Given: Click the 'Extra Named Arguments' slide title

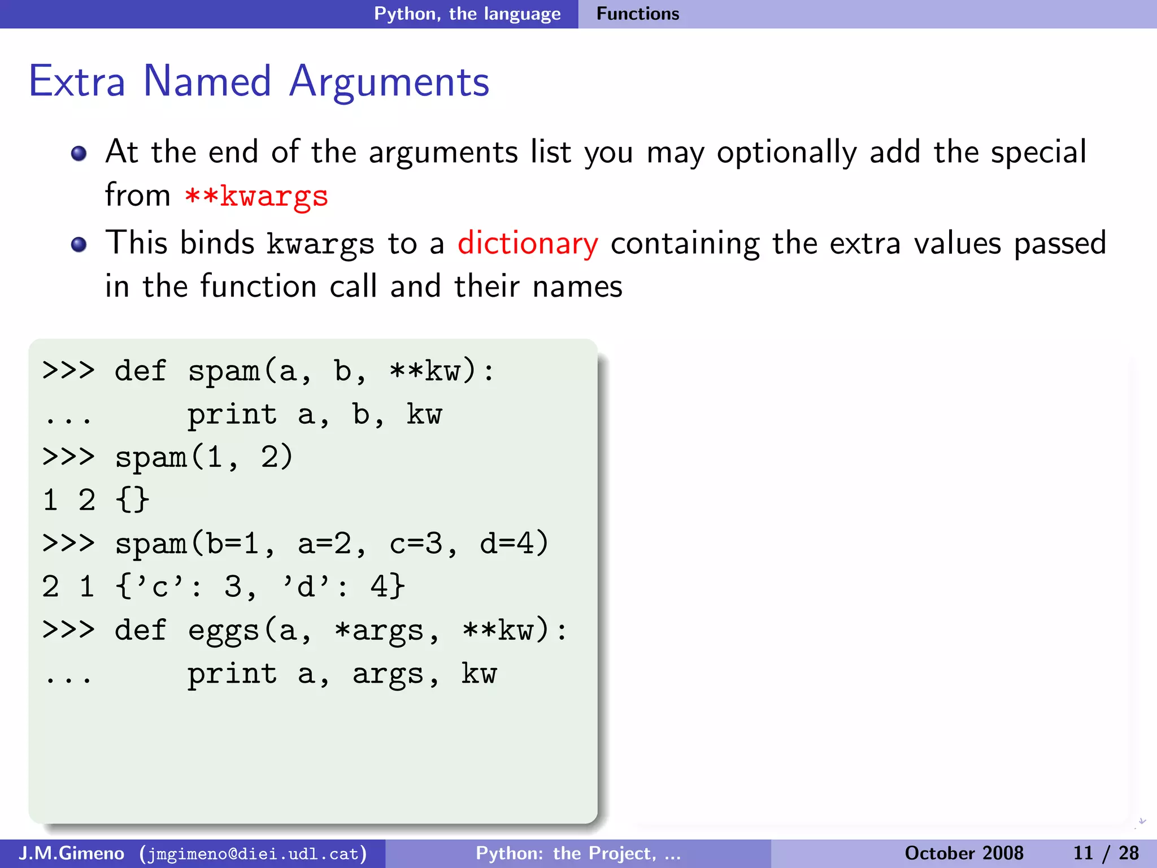Looking at the screenshot, I should pyautogui.click(x=259, y=81).
